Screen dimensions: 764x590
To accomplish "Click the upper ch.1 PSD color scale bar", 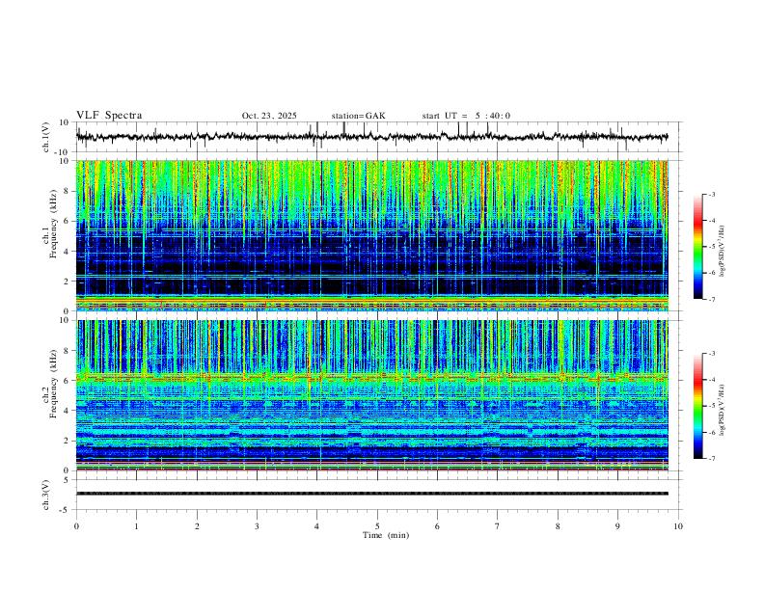I will coord(698,247).
